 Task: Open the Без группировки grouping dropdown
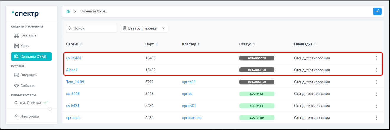[x=144, y=28]
